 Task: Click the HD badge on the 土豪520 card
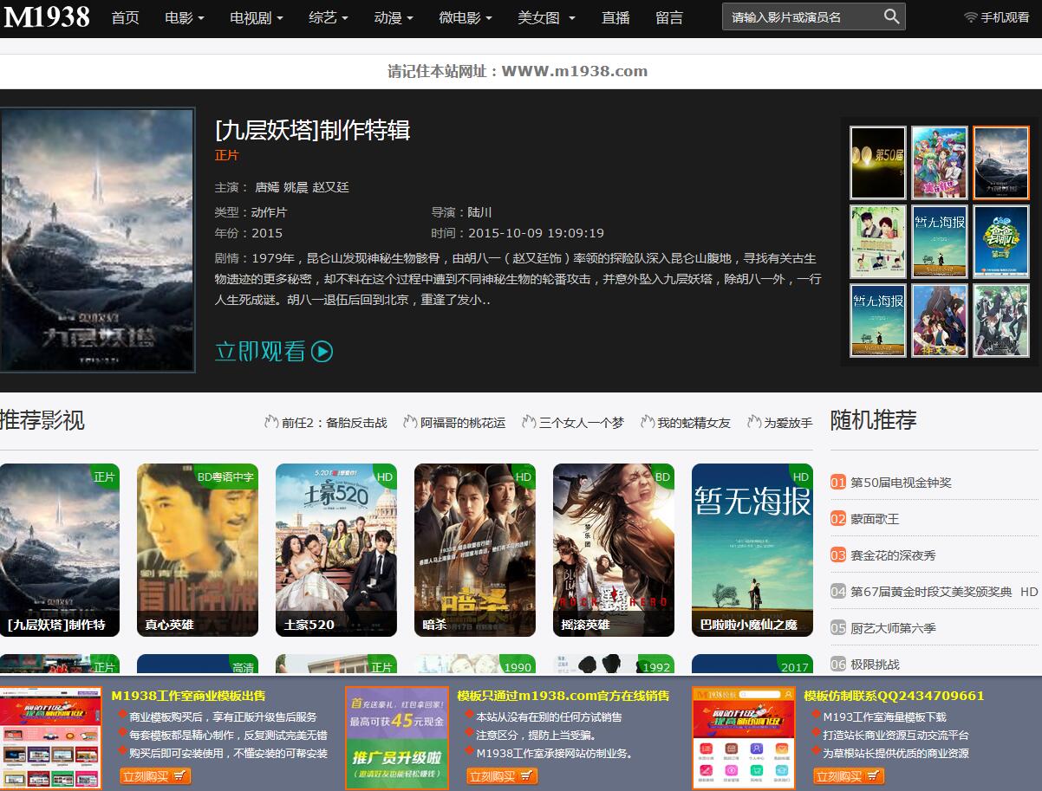(x=384, y=477)
